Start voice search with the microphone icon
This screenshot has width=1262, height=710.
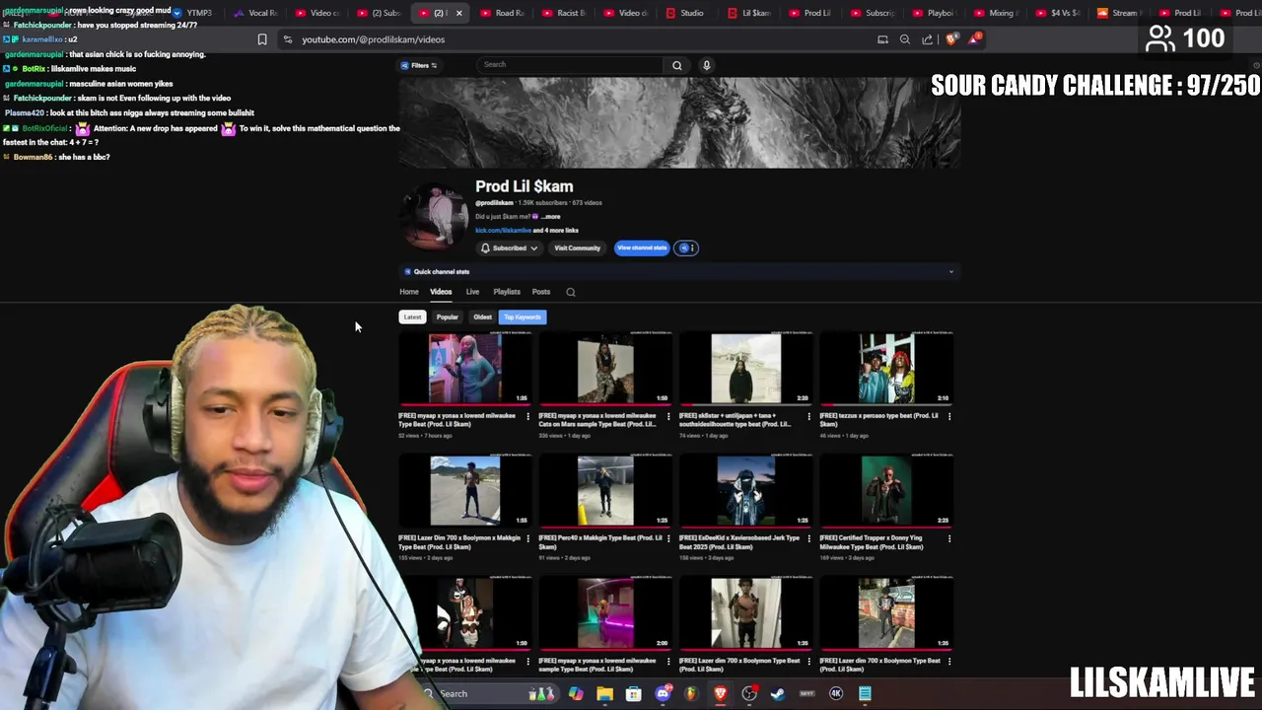click(x=706, y=65)
